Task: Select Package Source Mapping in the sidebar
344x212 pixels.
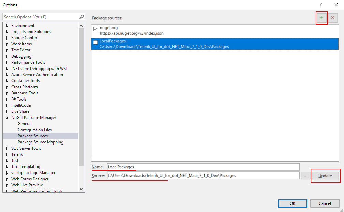Action: [41, 142]
